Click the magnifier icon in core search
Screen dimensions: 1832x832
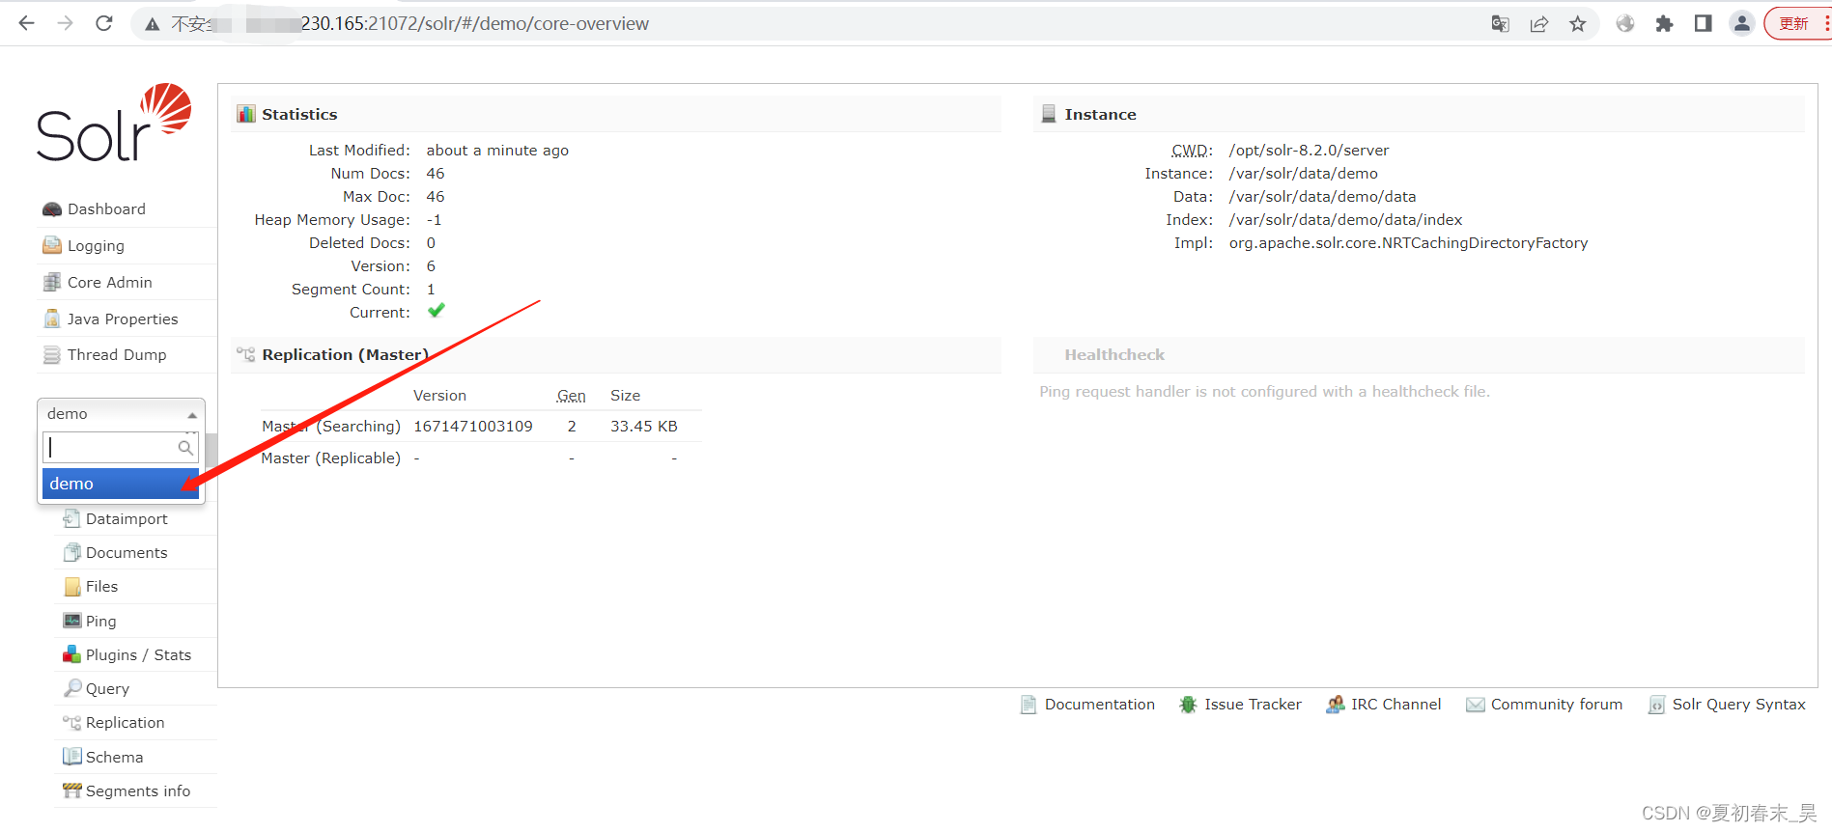185,447
